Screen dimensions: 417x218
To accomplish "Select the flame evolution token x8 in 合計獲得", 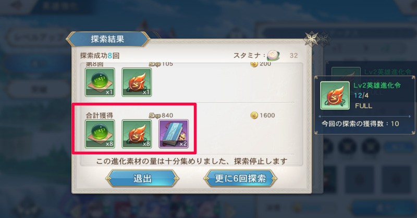I will 137,134.
